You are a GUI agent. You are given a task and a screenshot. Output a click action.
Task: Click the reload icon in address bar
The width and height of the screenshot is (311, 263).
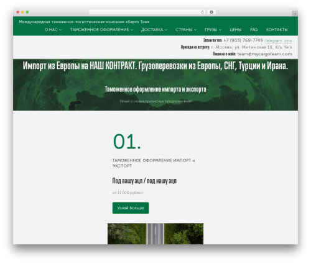click(202, 12)
